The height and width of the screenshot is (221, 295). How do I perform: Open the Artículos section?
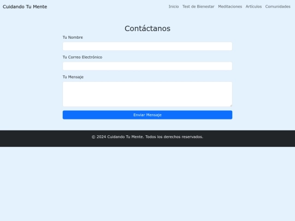point(253,7)
